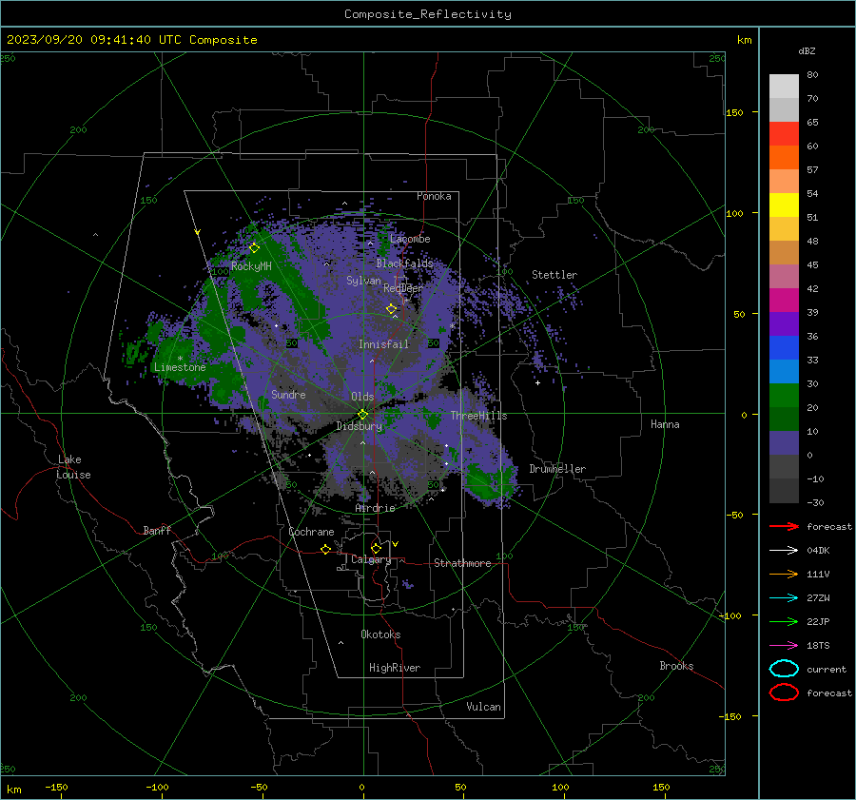Click the magenta 18TS arrow icon
The width and height of the screenshot is (856, 800).
[x=784, y=646]
